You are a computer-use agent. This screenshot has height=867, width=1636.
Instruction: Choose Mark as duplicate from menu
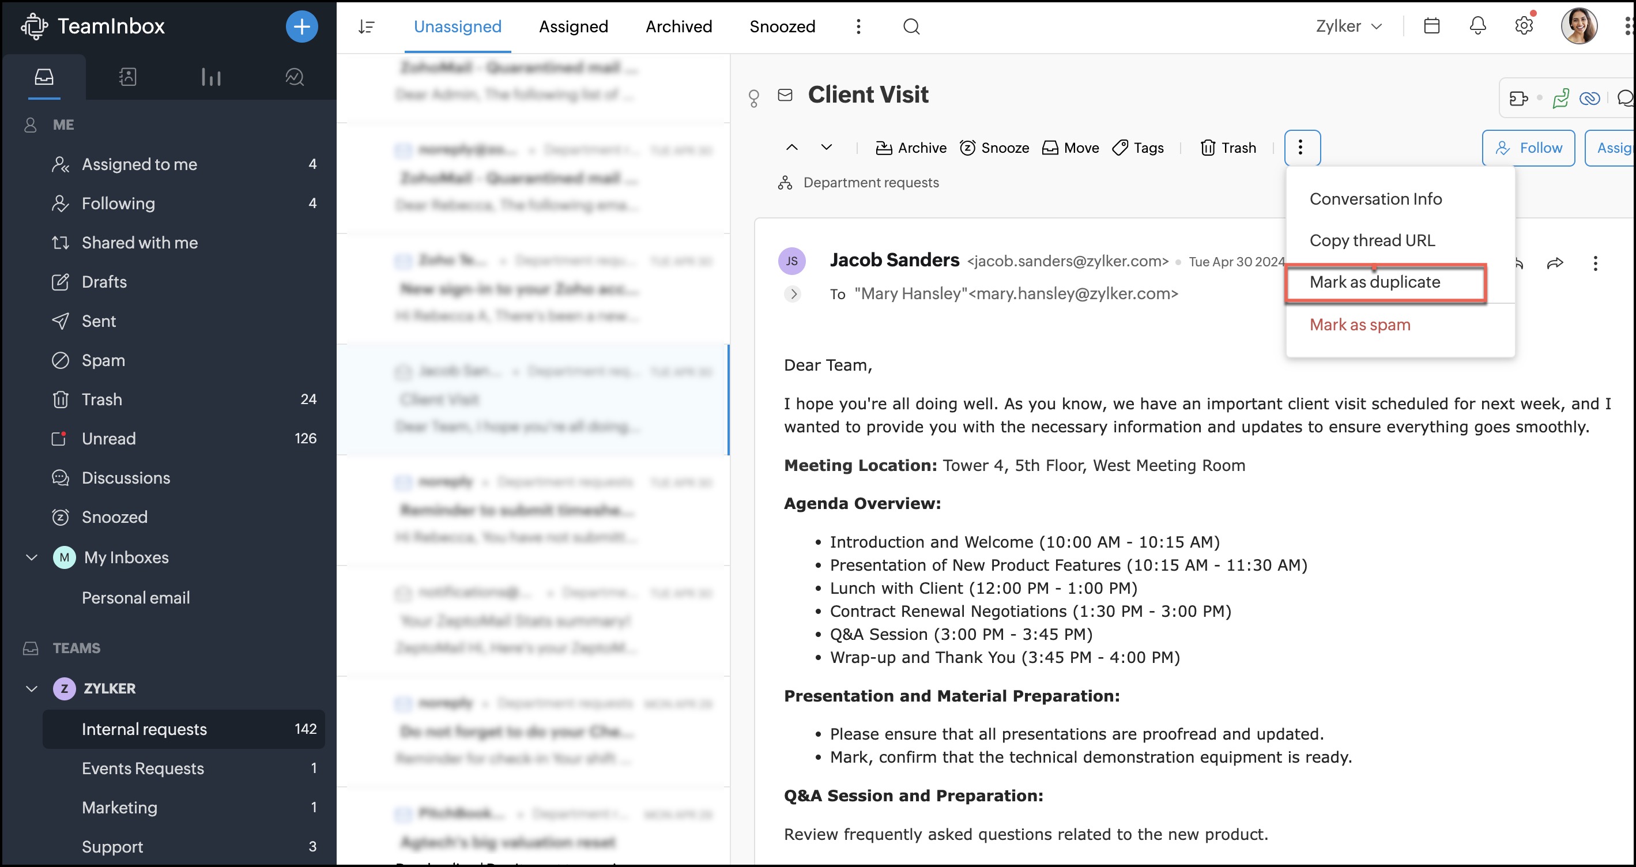point(1374,282)
